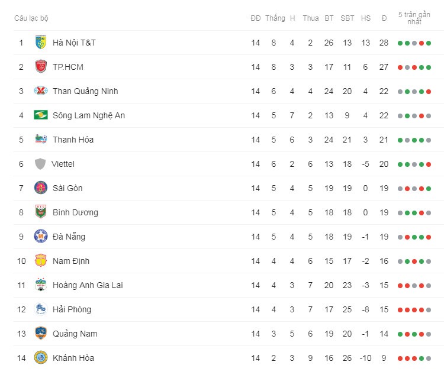
Task: Click the Hoàng Anh Gia Lai logo
Action: (40, 285)
